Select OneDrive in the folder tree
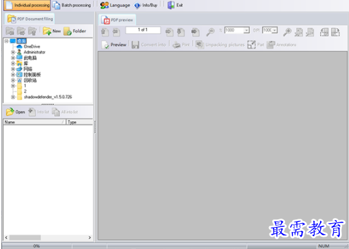Image resolution: width=349 pixels, height=249 pixels. coord(32,46)
